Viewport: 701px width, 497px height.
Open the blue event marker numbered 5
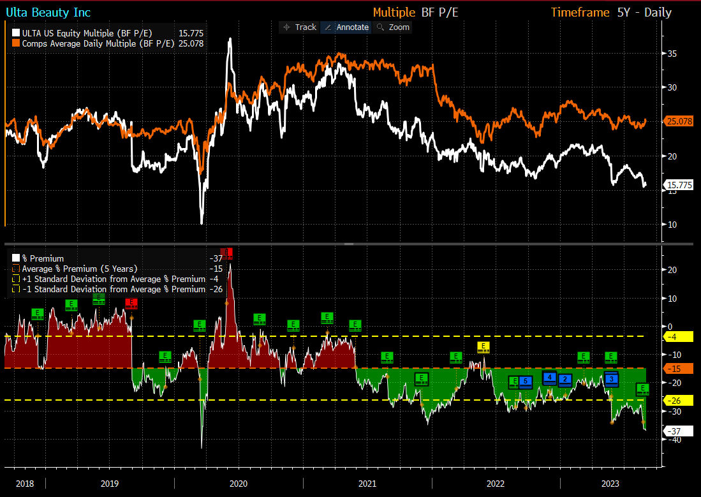(x=526, y=382)
